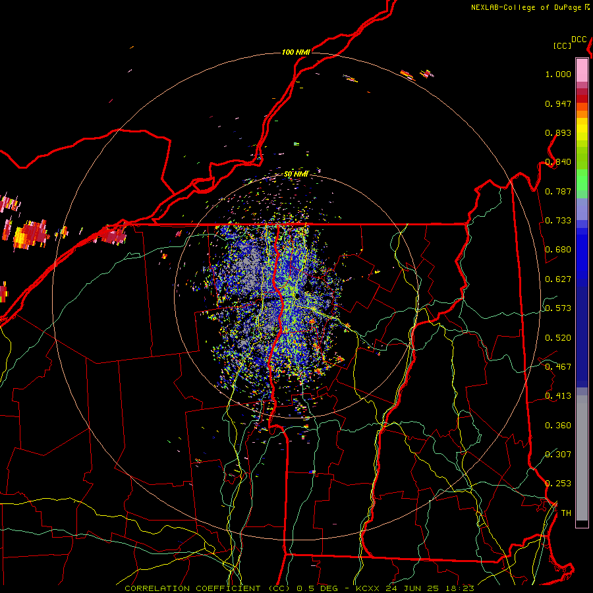Click the TH threshold label
The height and width of the screenshot is (593, 593).
566,513
